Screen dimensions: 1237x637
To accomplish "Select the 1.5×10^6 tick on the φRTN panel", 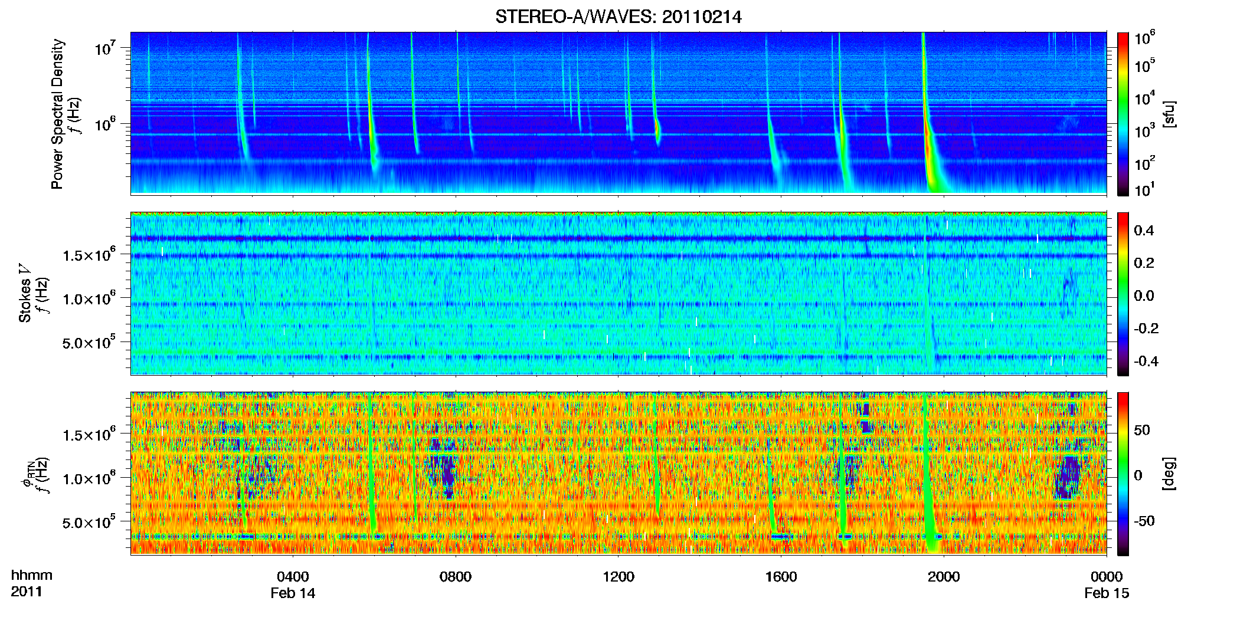I will [x=89, y=435].
